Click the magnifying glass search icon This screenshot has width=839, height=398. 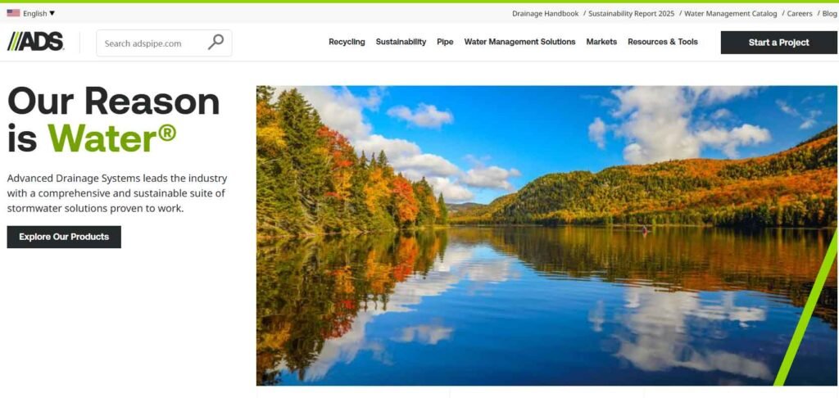(x=215, y=43)
